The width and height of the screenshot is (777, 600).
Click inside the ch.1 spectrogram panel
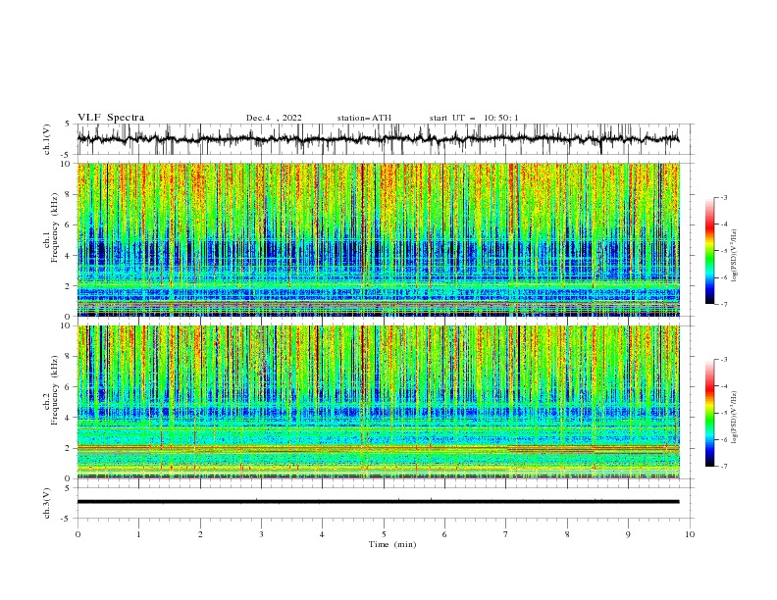[378, 239]
